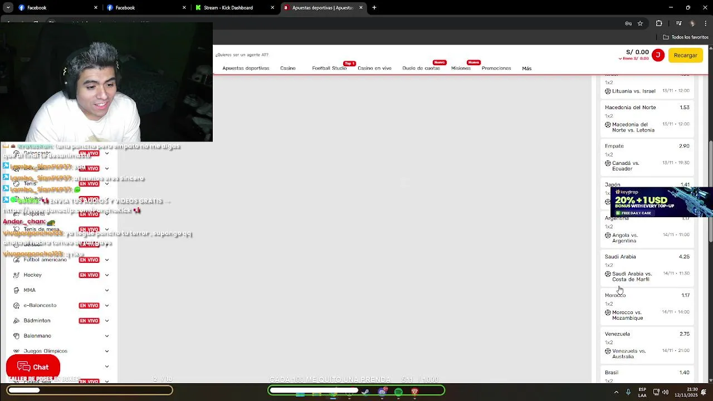Click the keydrop 20% bonus ad banner
The image size is (713, 401).
coord(661,202)
